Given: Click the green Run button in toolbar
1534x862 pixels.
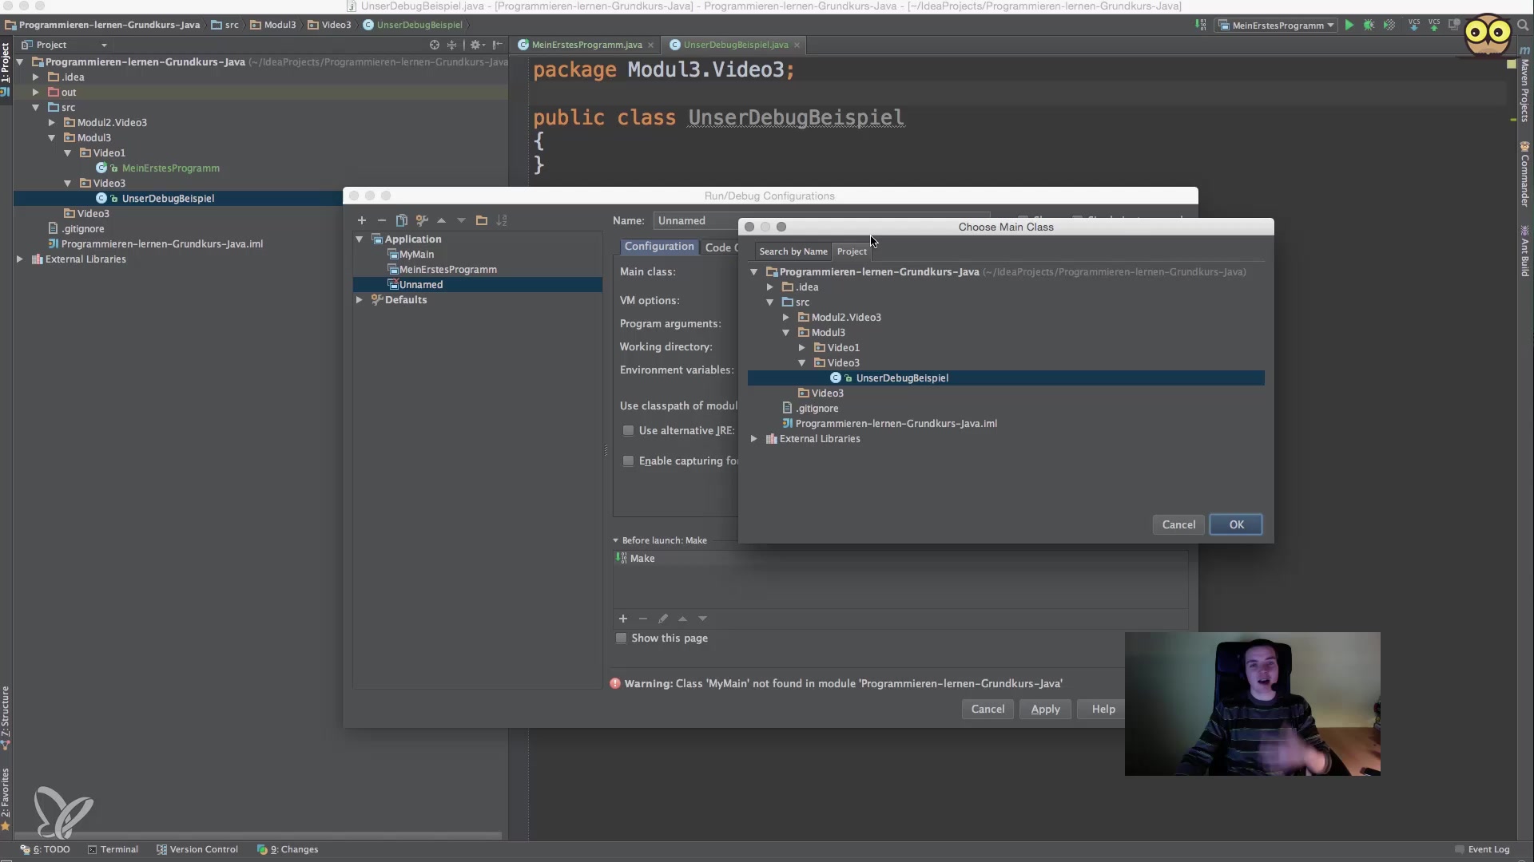Looking at the screenshot, I should [1349, 26].
